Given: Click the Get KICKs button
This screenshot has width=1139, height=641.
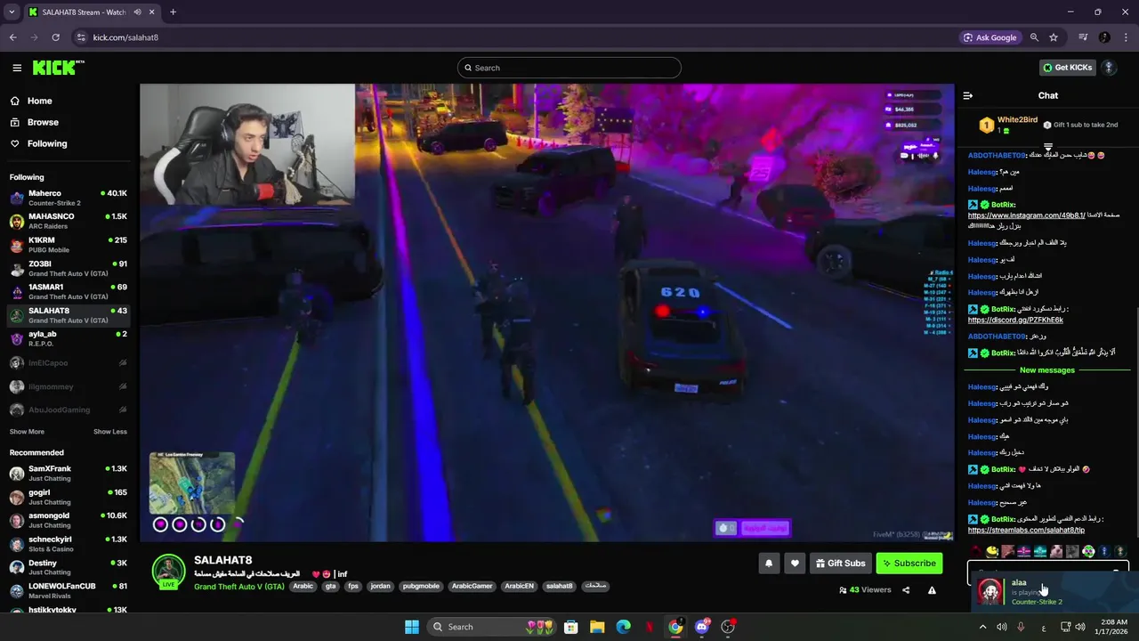Looking at the screenshot, I should [1067, 68].
